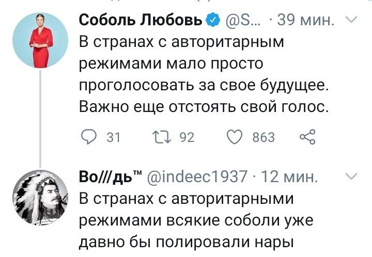Click the blue verified badge
Image resolution: width=372 pixels, height=257 pixels.
coord(212,20)
